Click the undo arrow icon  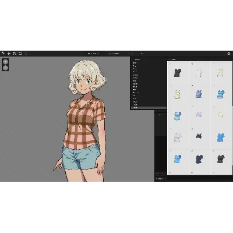click(x=20, y=54)
